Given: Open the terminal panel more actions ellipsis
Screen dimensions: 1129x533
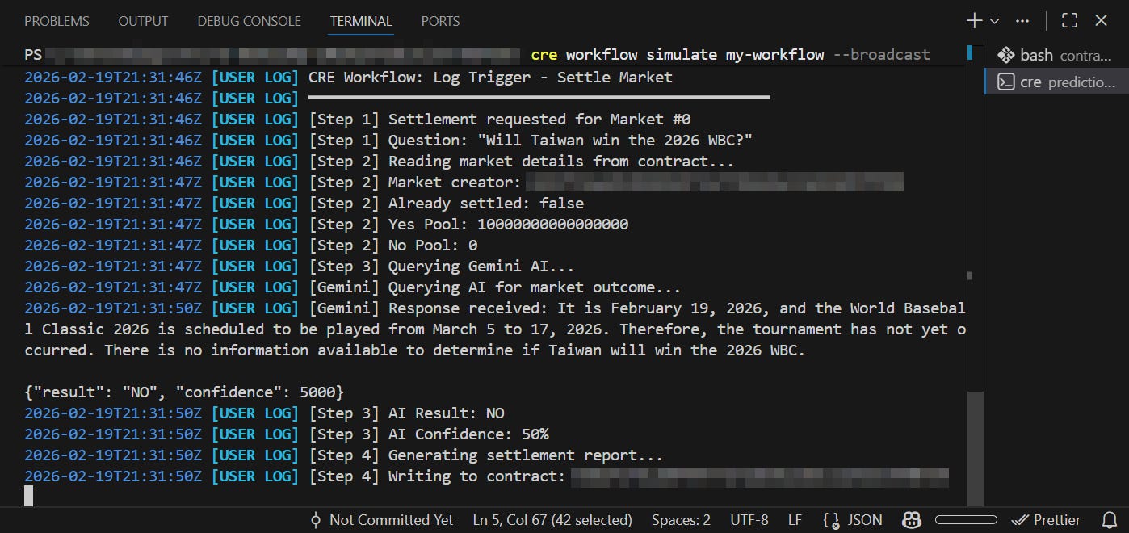Looking at the screenshot, I should pyautogui.click(x=1022, y=21).
